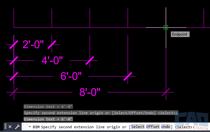Expand the recent commands dropdown arrow
Screen dimensions: 210x132
(30, 127)
